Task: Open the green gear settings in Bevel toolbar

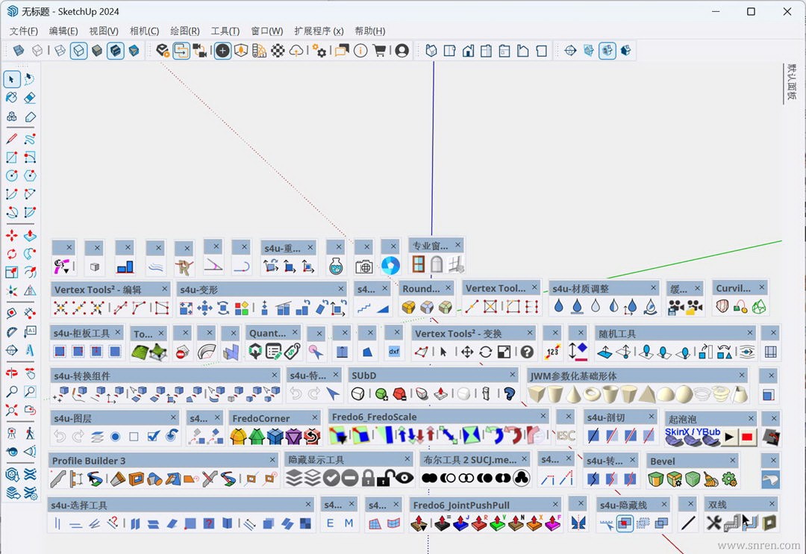Action: pos(729,479)
